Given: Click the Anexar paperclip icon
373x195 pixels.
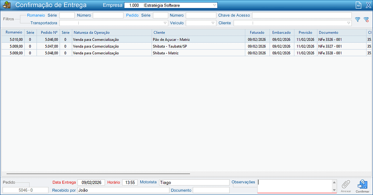Looking at the screenshot, I should click(346, 186).
